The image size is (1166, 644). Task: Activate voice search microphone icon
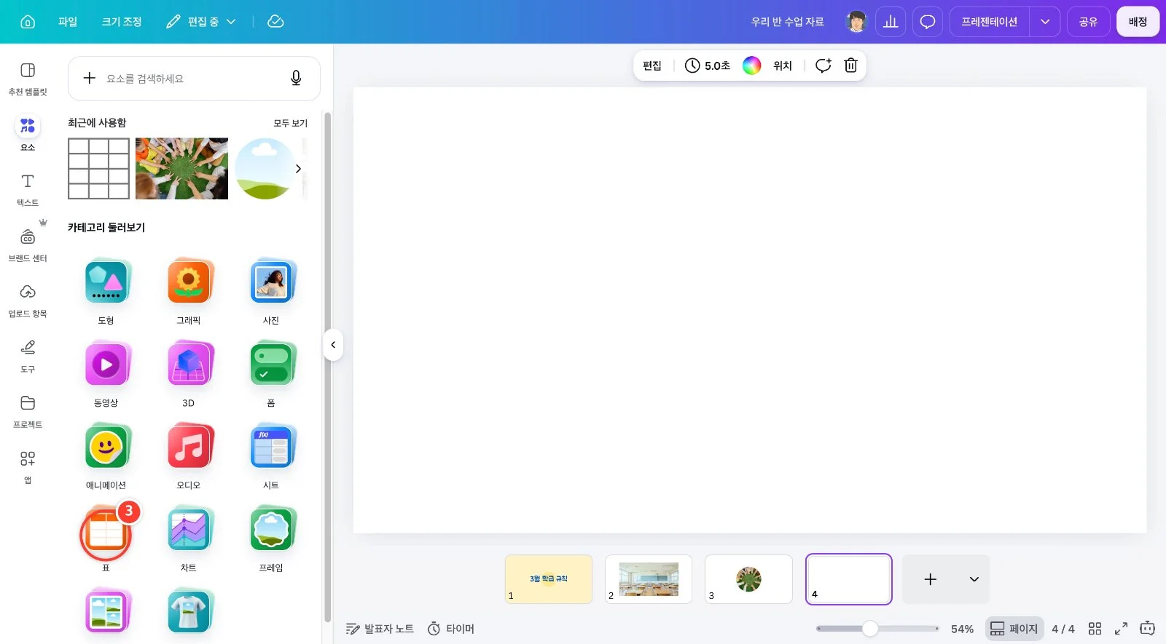296,78
